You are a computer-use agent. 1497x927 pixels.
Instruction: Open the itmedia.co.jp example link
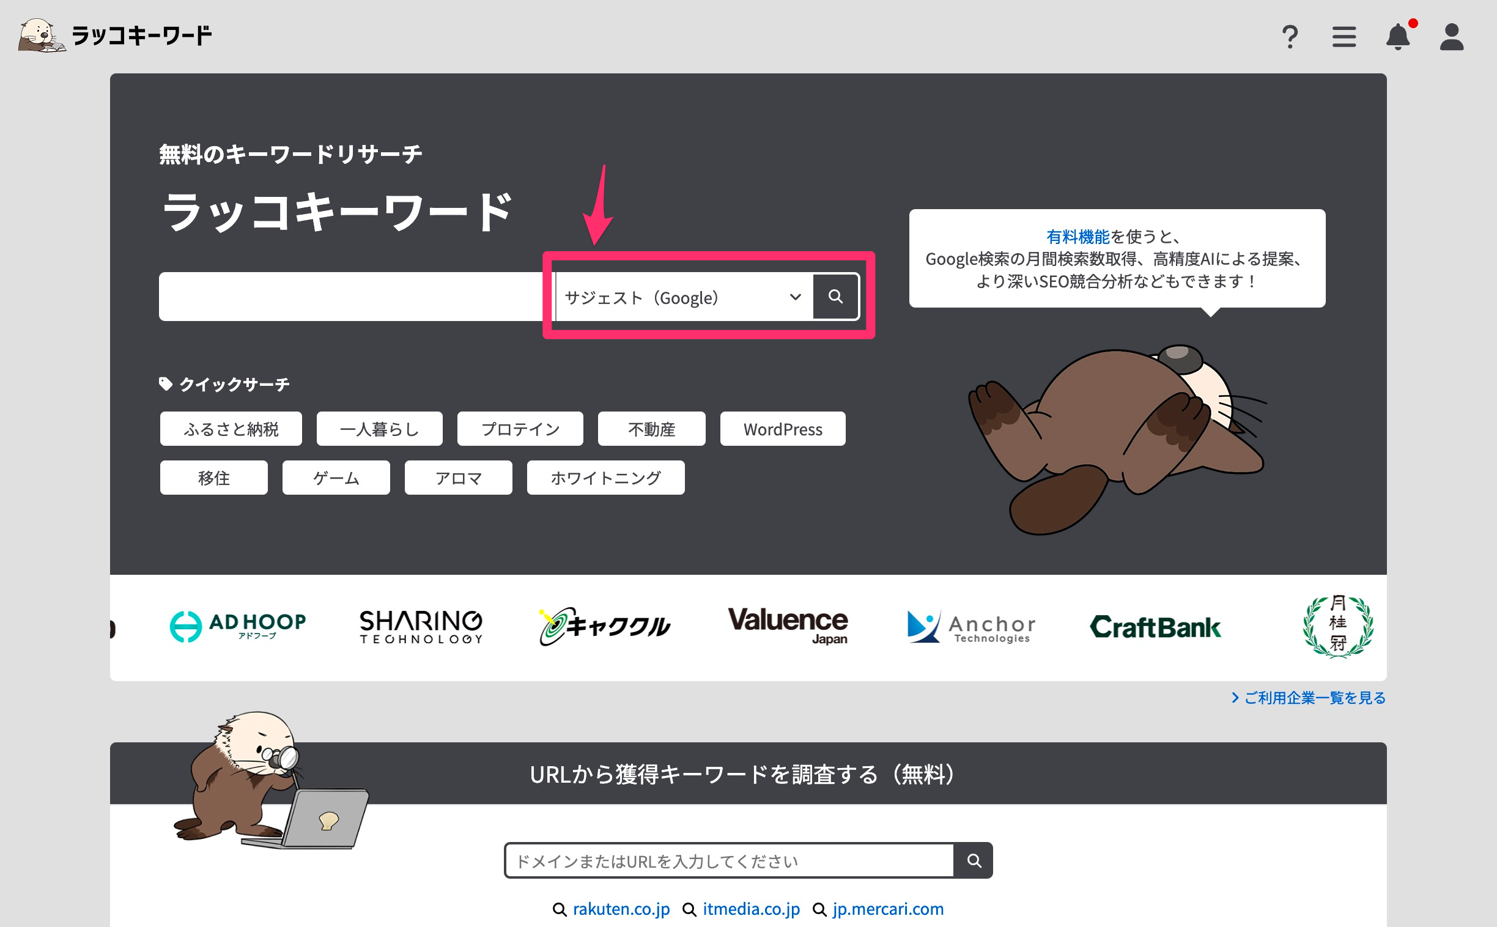click(751, 909)
